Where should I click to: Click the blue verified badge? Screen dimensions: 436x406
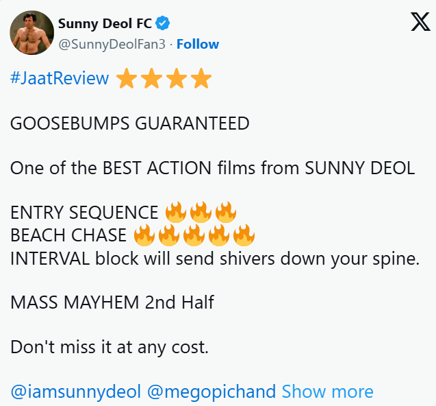pyautogui.click(x=162, y=24)
